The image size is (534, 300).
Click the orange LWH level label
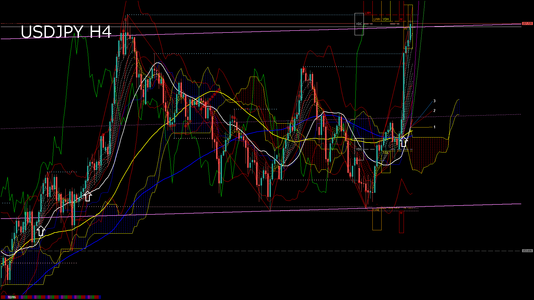377,19
